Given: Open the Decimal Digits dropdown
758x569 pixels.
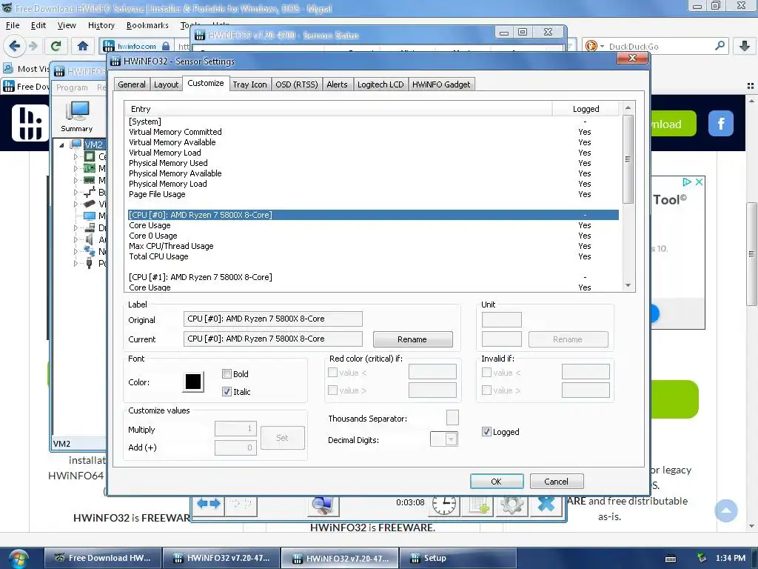Looking at the screenshot, I should pyautogui.click(x=451, y=439).
